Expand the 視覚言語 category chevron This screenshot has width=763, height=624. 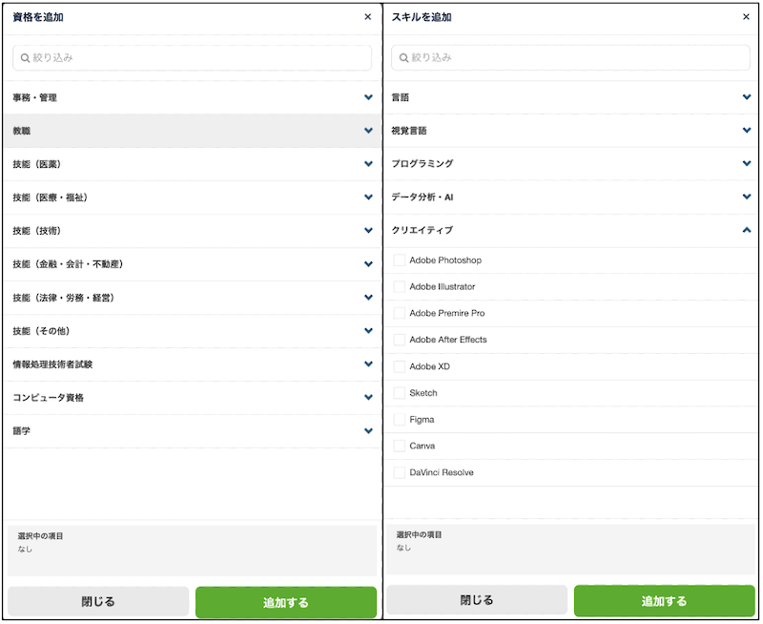pyautogui.click(x=747, y=131)
